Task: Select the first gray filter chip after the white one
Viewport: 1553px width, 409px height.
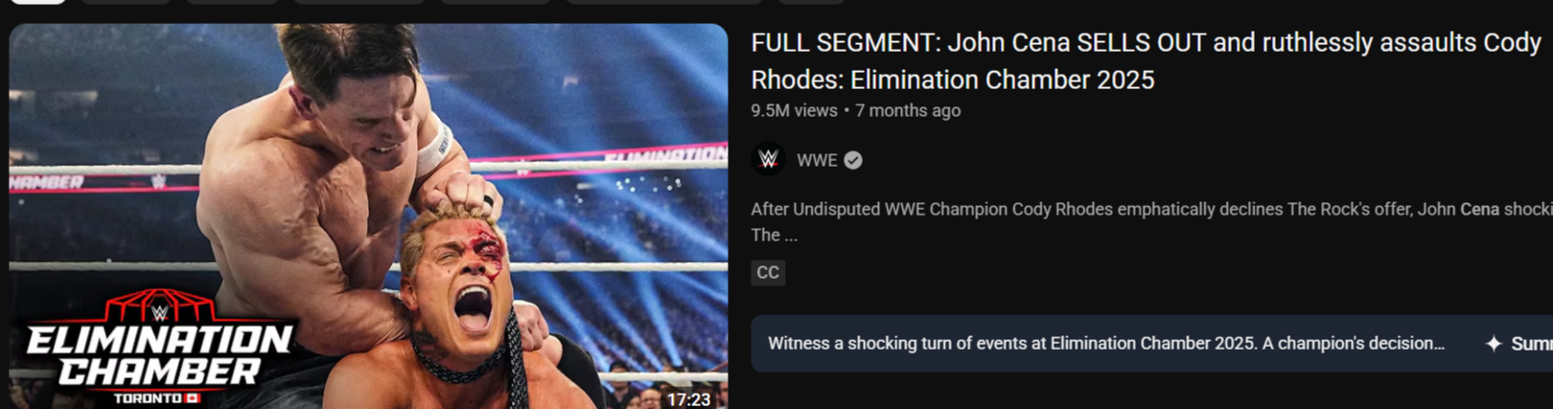Action: tap(126, 2)
